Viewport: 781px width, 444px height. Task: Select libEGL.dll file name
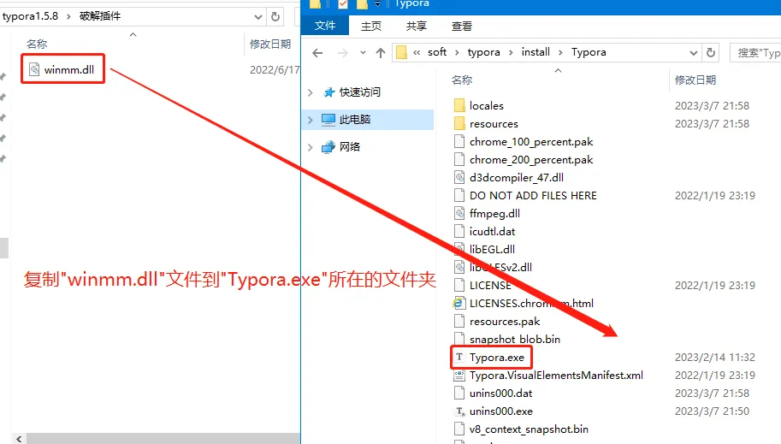492,249
